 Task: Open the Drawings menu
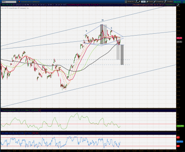click(x=158, y=2)
